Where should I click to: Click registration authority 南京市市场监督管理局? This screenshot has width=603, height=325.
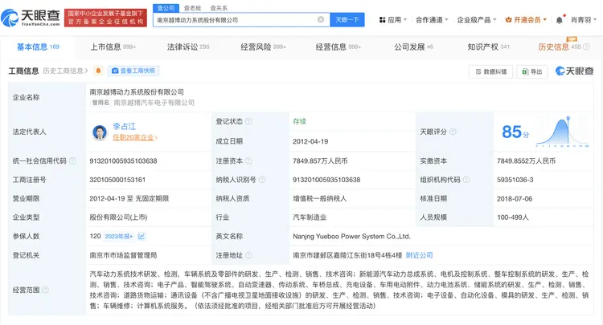(123, 255)
